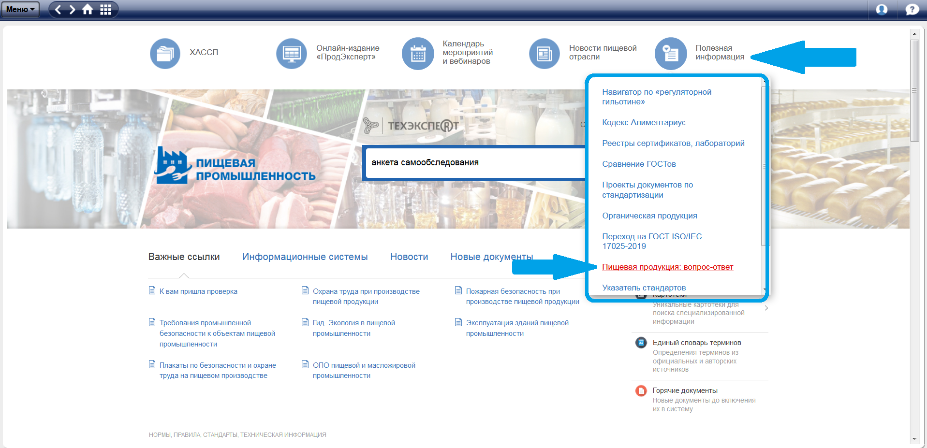Open Онлайн-издание «ПродЭксперт» label
927x448 pixels.
348,52
